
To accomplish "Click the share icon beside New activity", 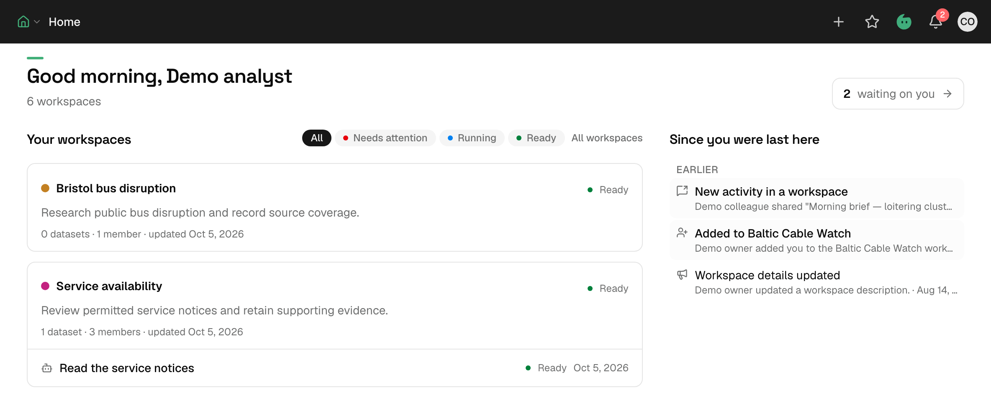I will [682, 191].
